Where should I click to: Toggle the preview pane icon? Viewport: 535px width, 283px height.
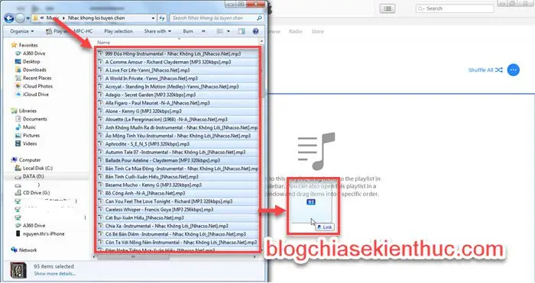(x=242, y=31)
